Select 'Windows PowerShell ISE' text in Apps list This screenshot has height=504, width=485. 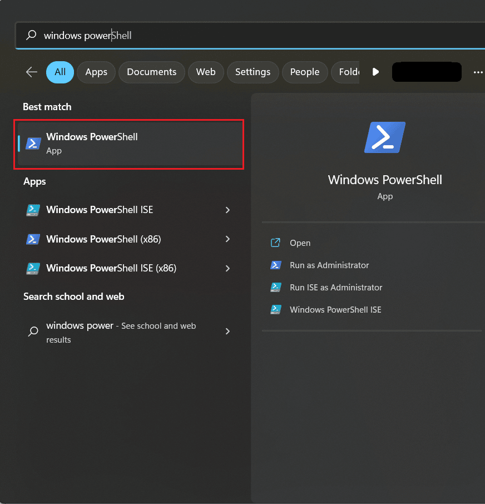[x=100, y=210]
